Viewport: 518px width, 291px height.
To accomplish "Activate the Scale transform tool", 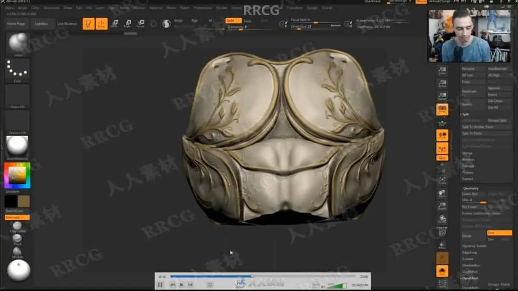I will pyautogui.click(x=128, y=24).
